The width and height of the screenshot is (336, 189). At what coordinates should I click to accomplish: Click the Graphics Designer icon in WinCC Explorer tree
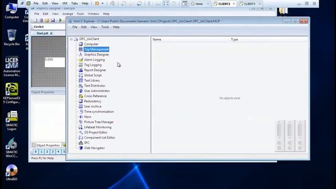[81, 55]
